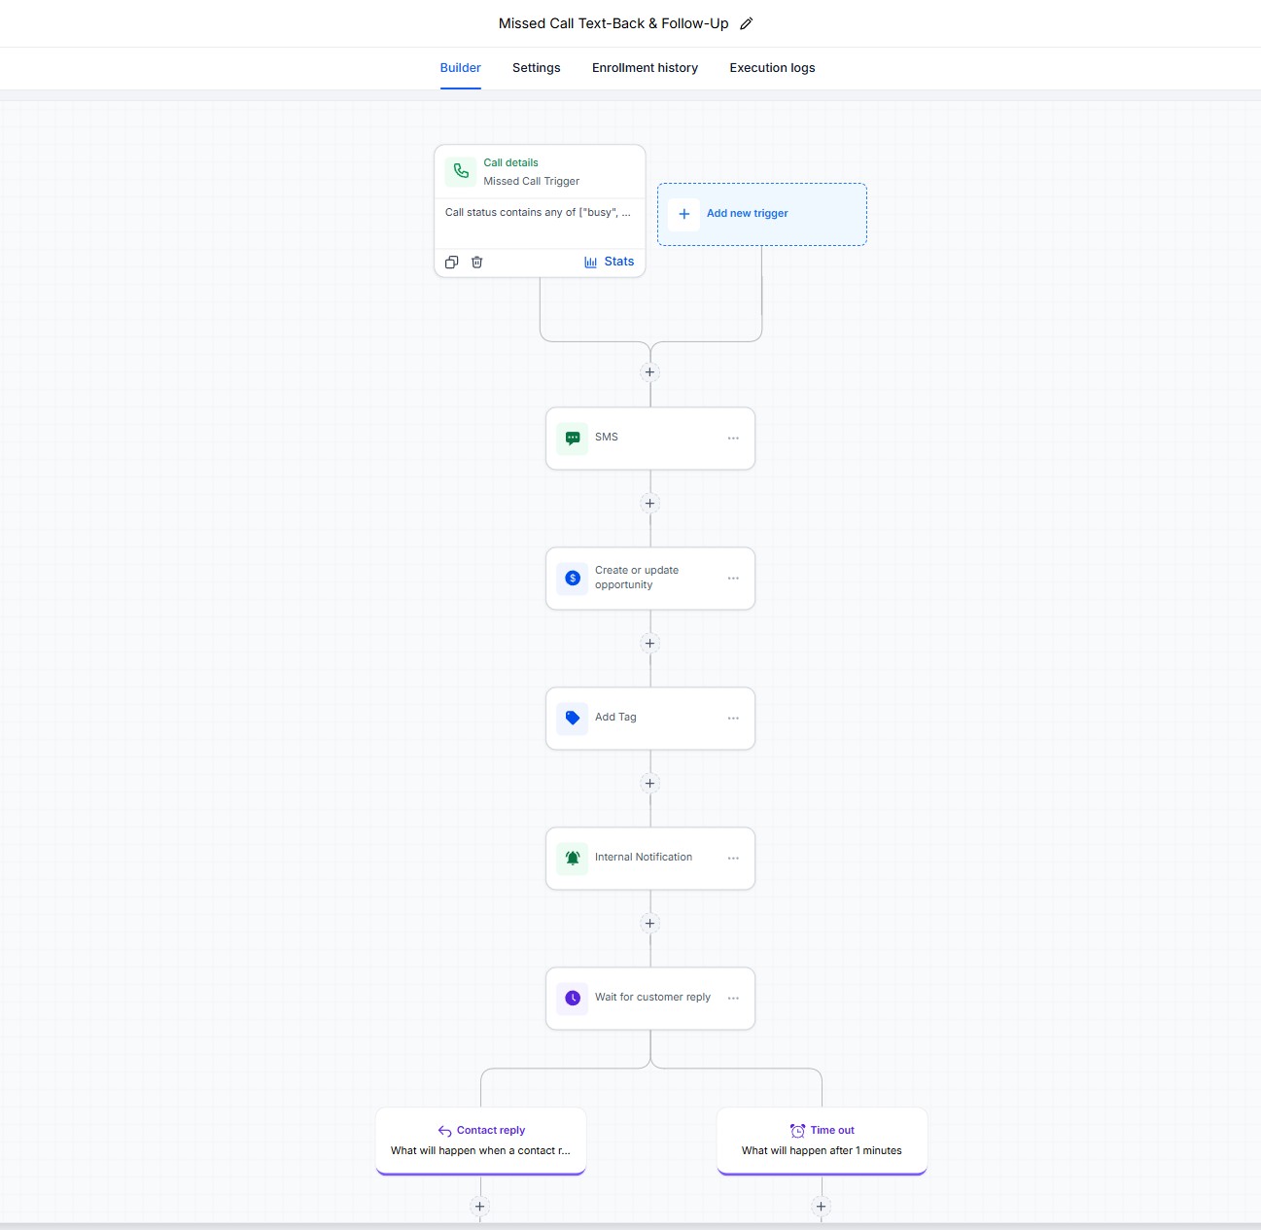Click the opportunity dollar icon
This screenshot has width=1261, height=1230.
click(573, 579)
